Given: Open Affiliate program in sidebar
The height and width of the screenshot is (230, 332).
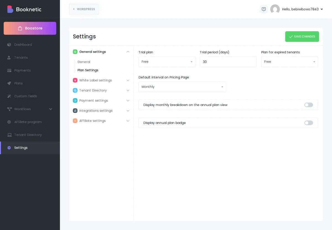Looking at the screenshot, I should point(30,122).
